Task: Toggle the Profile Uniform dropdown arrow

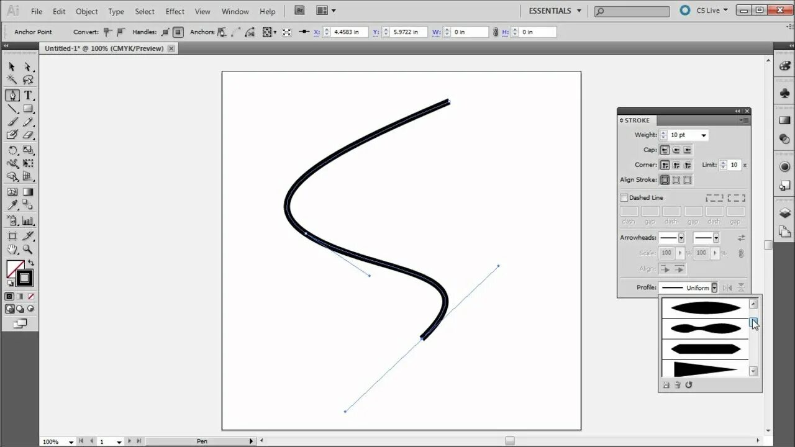Action: tap(715, 287)
